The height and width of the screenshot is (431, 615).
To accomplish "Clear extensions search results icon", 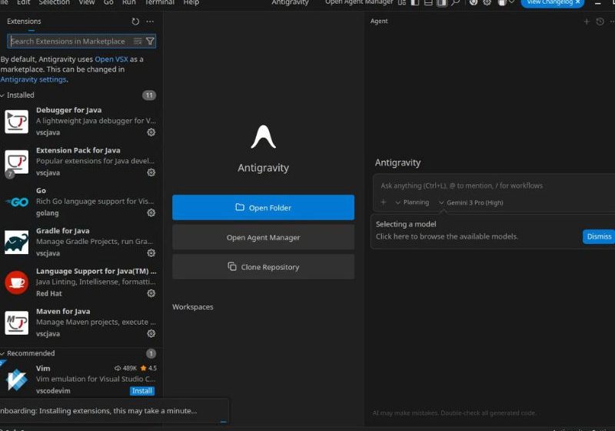I will pos(138,42).
